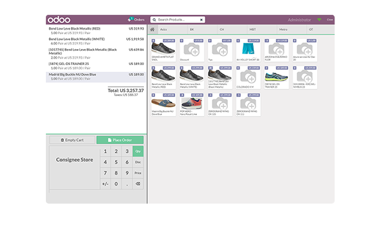
Task: Tap numpad key 5
Action: pos(116,162)
